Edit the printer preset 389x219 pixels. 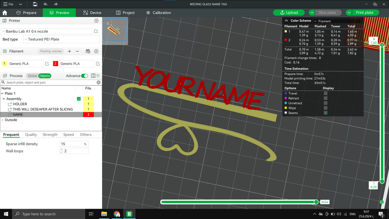[96, 31]
